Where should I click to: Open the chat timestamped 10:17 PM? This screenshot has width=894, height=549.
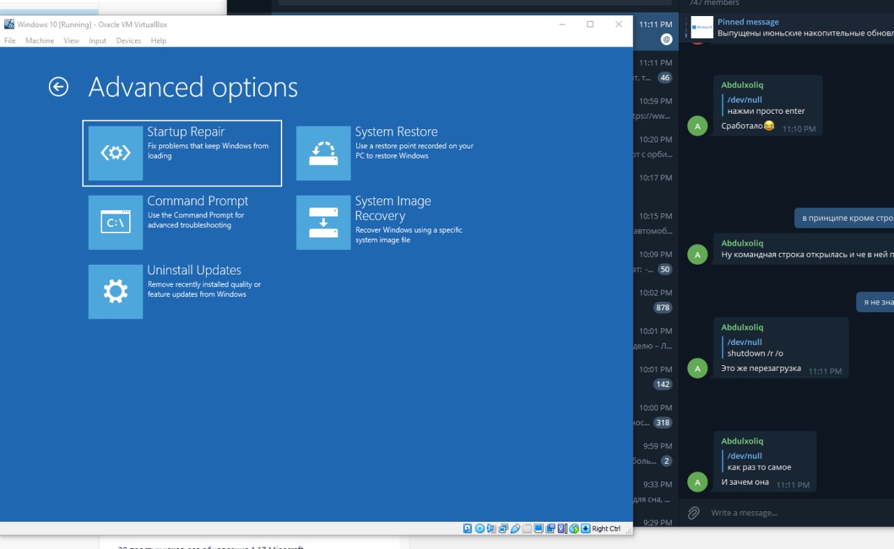(655, 185)
